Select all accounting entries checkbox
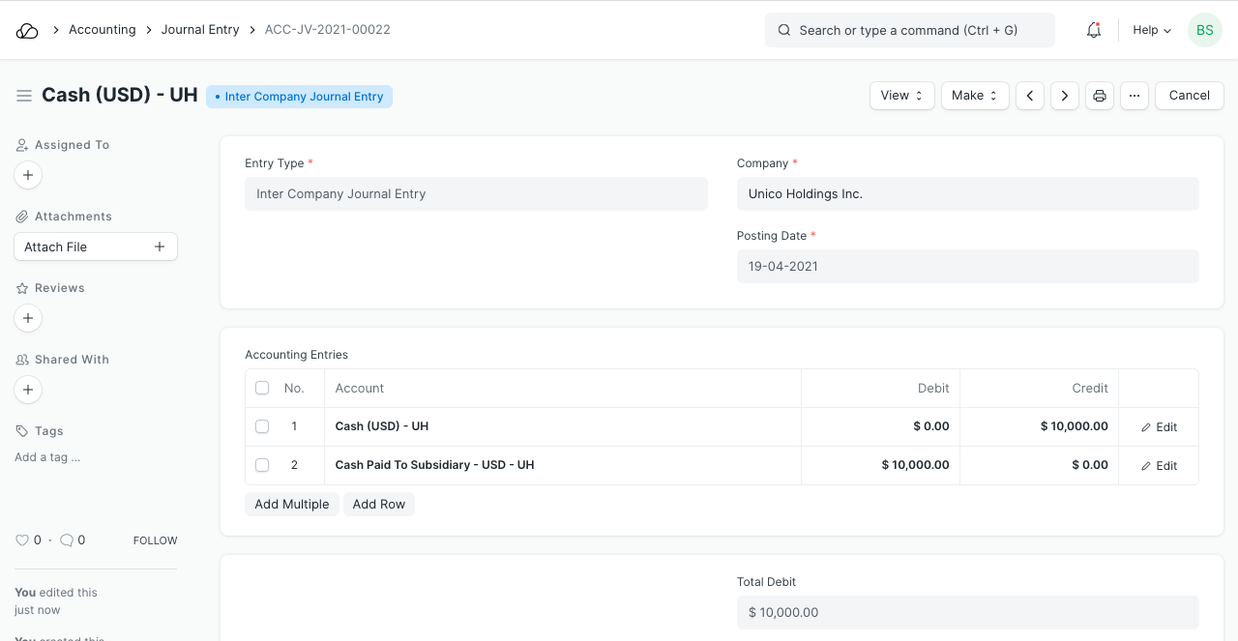 coord(262,388)
